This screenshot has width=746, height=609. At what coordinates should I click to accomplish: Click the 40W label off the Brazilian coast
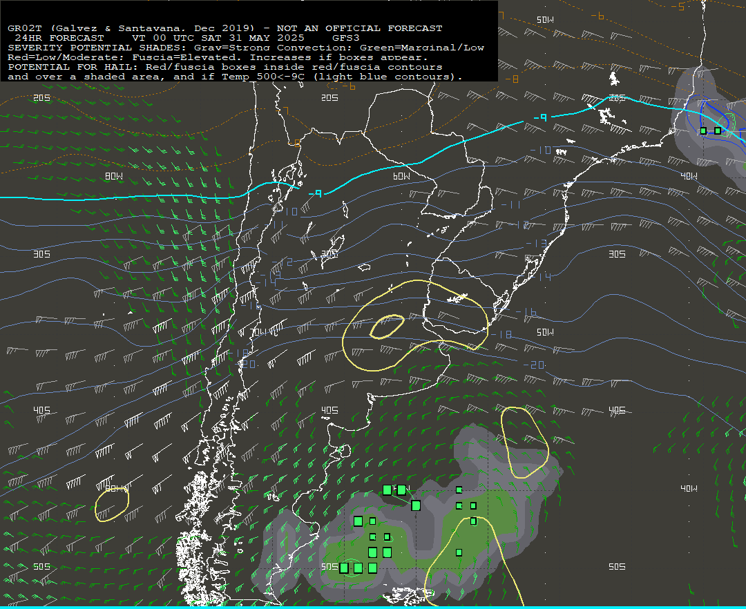[689, 176]
